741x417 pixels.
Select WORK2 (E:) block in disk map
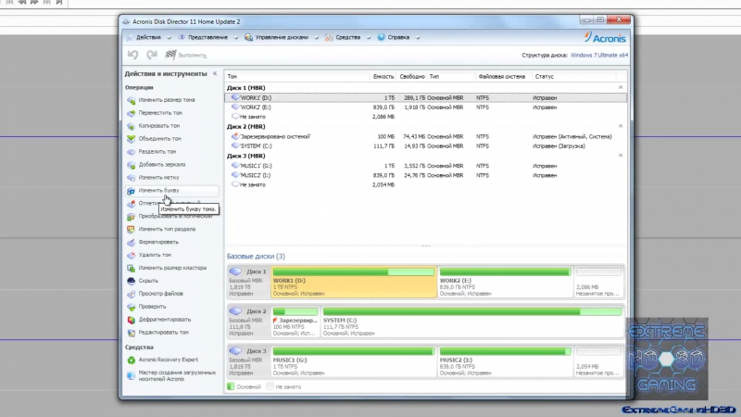[505, 283]
